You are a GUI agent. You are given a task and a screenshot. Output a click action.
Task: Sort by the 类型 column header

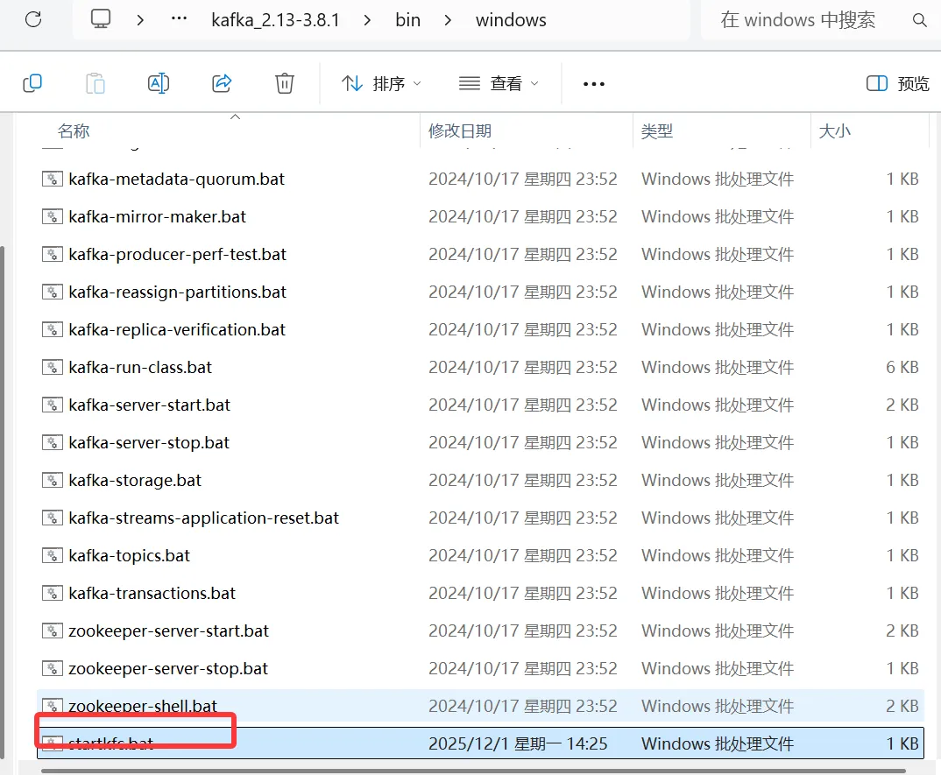[657, 130]
